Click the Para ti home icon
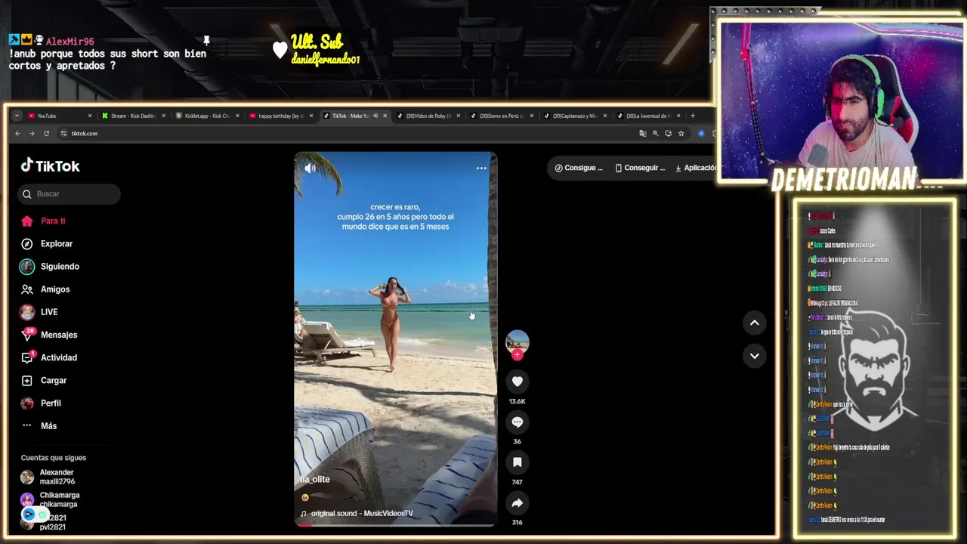The width and height of the screenshot is (967, 544). pyautogui.click(x=27, y=221)
